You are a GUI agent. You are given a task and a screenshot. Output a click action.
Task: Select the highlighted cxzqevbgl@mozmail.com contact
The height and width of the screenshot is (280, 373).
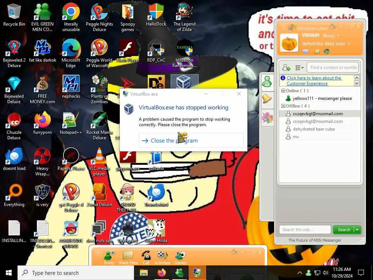pos(319,114)
